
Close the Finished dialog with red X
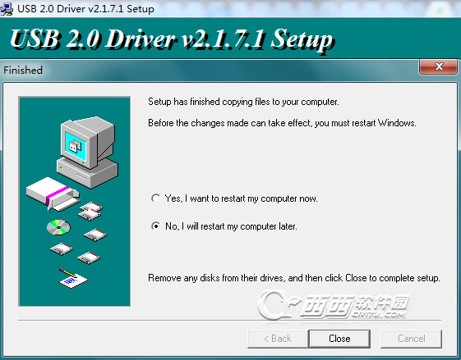pyautogui.click(x=438, y=66)
